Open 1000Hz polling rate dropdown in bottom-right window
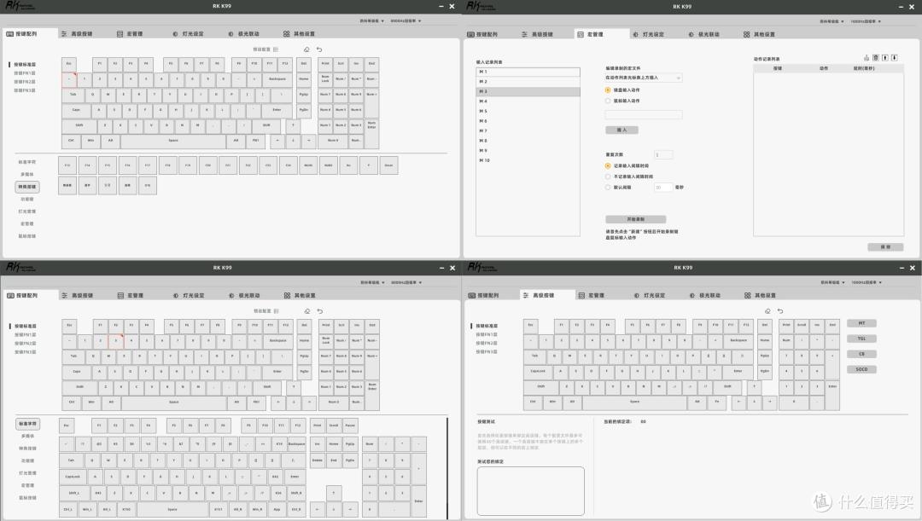Screen dimensions: 922x521 pyautogui.click(x=867, y=282)
